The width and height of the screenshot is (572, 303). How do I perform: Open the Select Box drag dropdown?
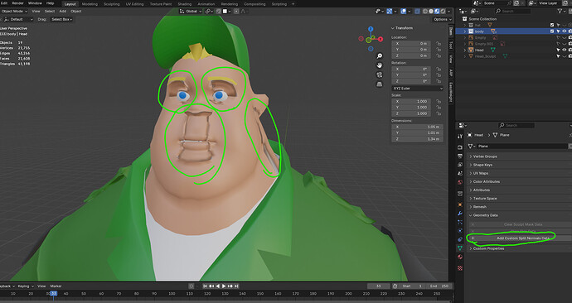(61, 19)
